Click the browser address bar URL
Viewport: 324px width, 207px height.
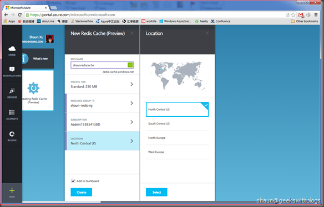(x=72, y=15)
